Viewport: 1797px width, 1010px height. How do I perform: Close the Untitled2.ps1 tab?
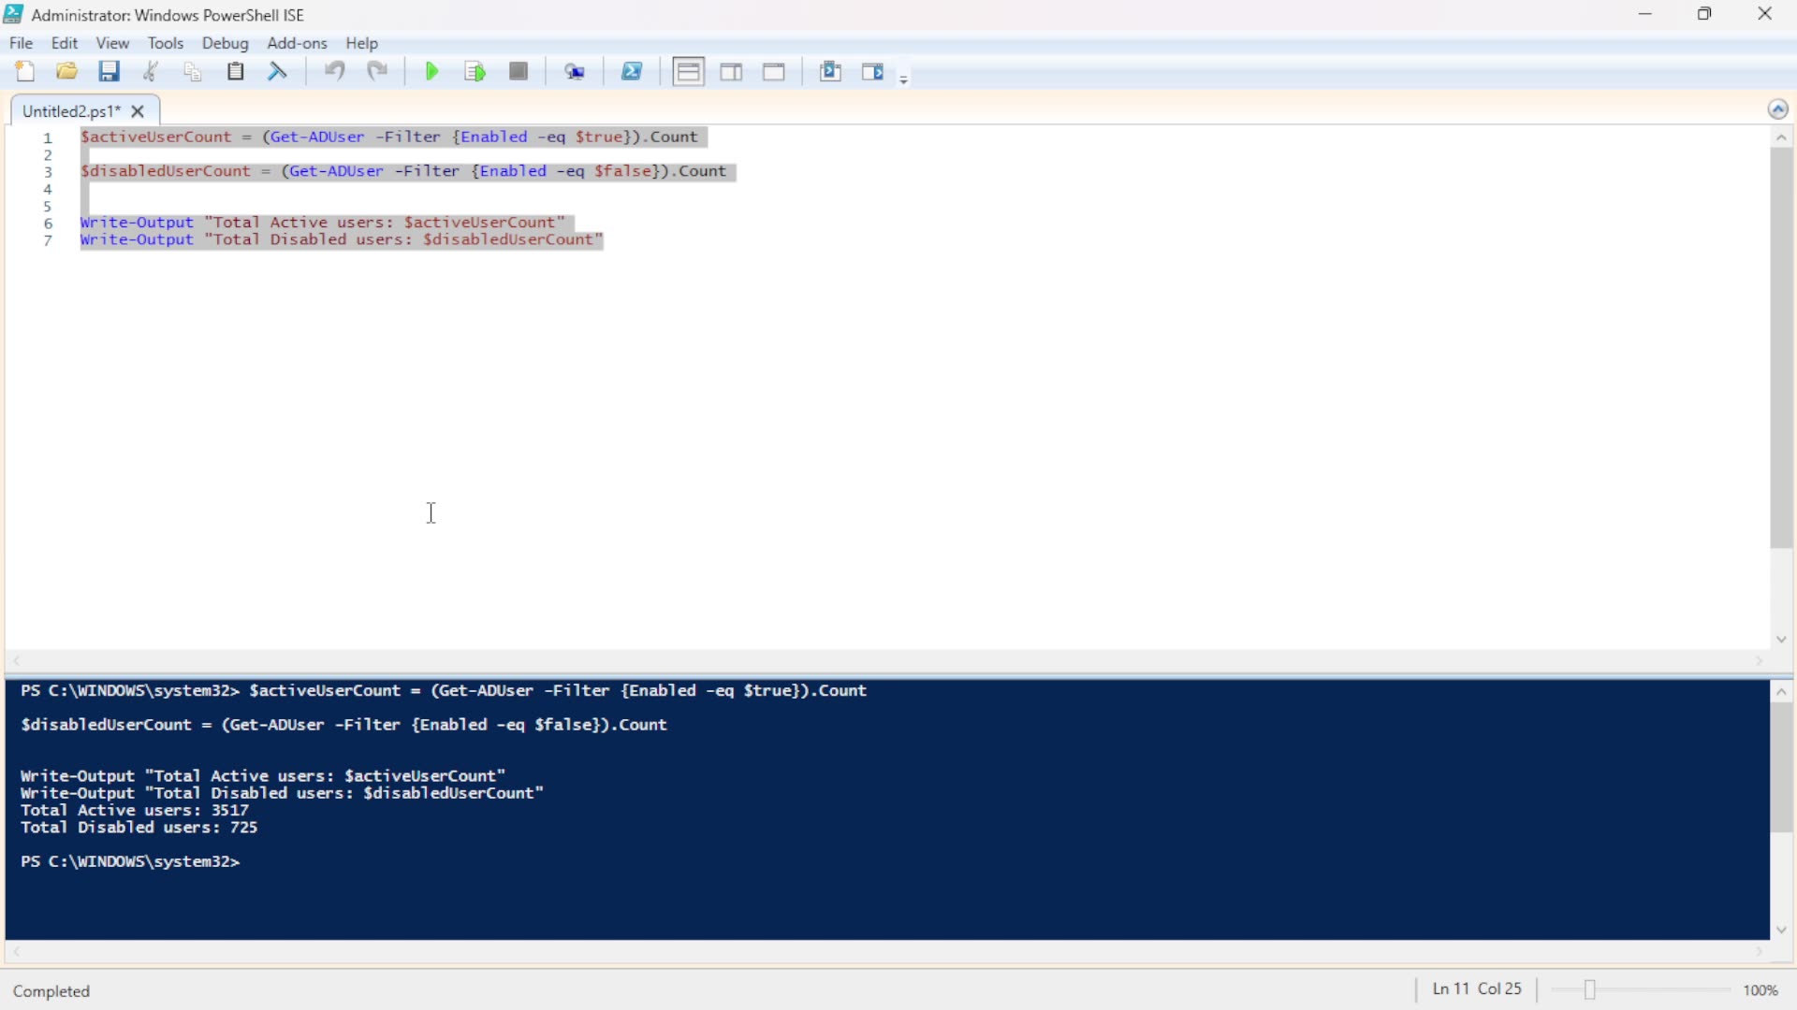tap(139, 111)
